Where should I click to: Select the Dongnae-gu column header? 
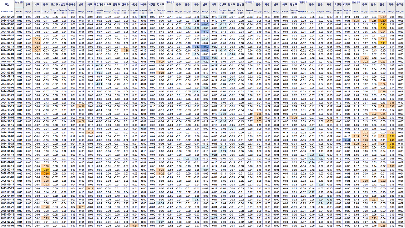pyautogui.click(x=72, y=11)
